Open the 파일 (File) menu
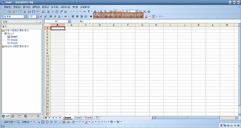 7,7
